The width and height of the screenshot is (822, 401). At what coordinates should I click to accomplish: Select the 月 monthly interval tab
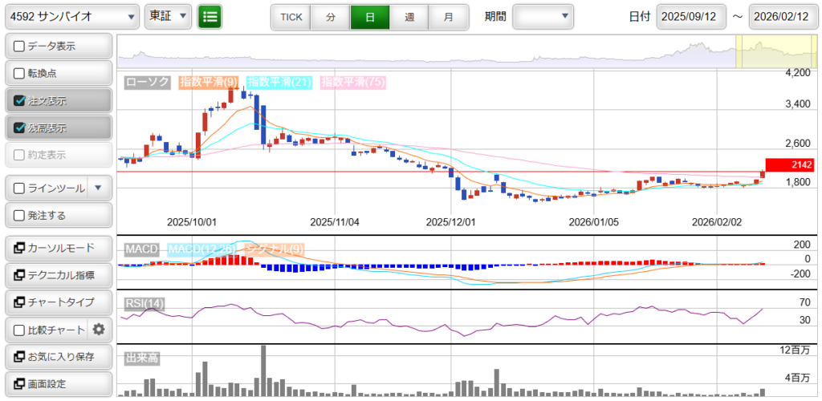(448, 17)
